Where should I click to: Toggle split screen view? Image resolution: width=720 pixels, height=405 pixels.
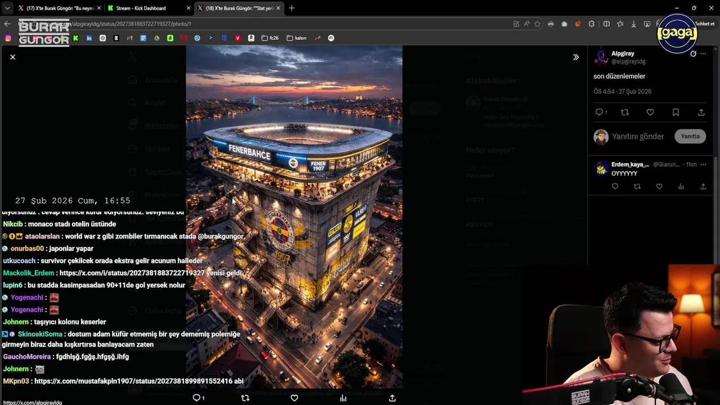coord(606,24)
